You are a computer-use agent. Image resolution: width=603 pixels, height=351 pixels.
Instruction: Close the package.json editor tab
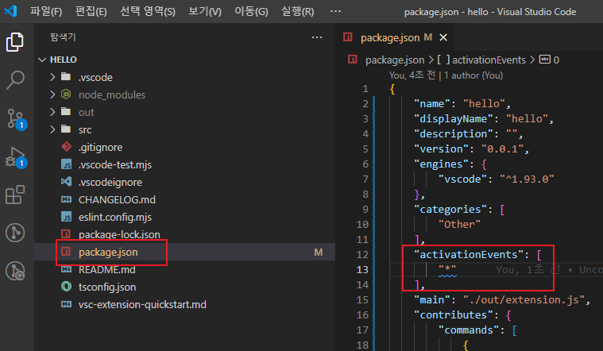click(443, 37)
